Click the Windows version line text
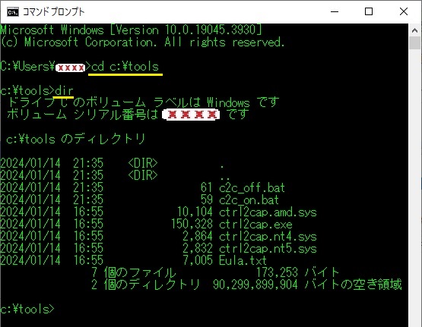The height and width of the screenshot is (327, 422). pyautogui.click(x=131, y=30)
